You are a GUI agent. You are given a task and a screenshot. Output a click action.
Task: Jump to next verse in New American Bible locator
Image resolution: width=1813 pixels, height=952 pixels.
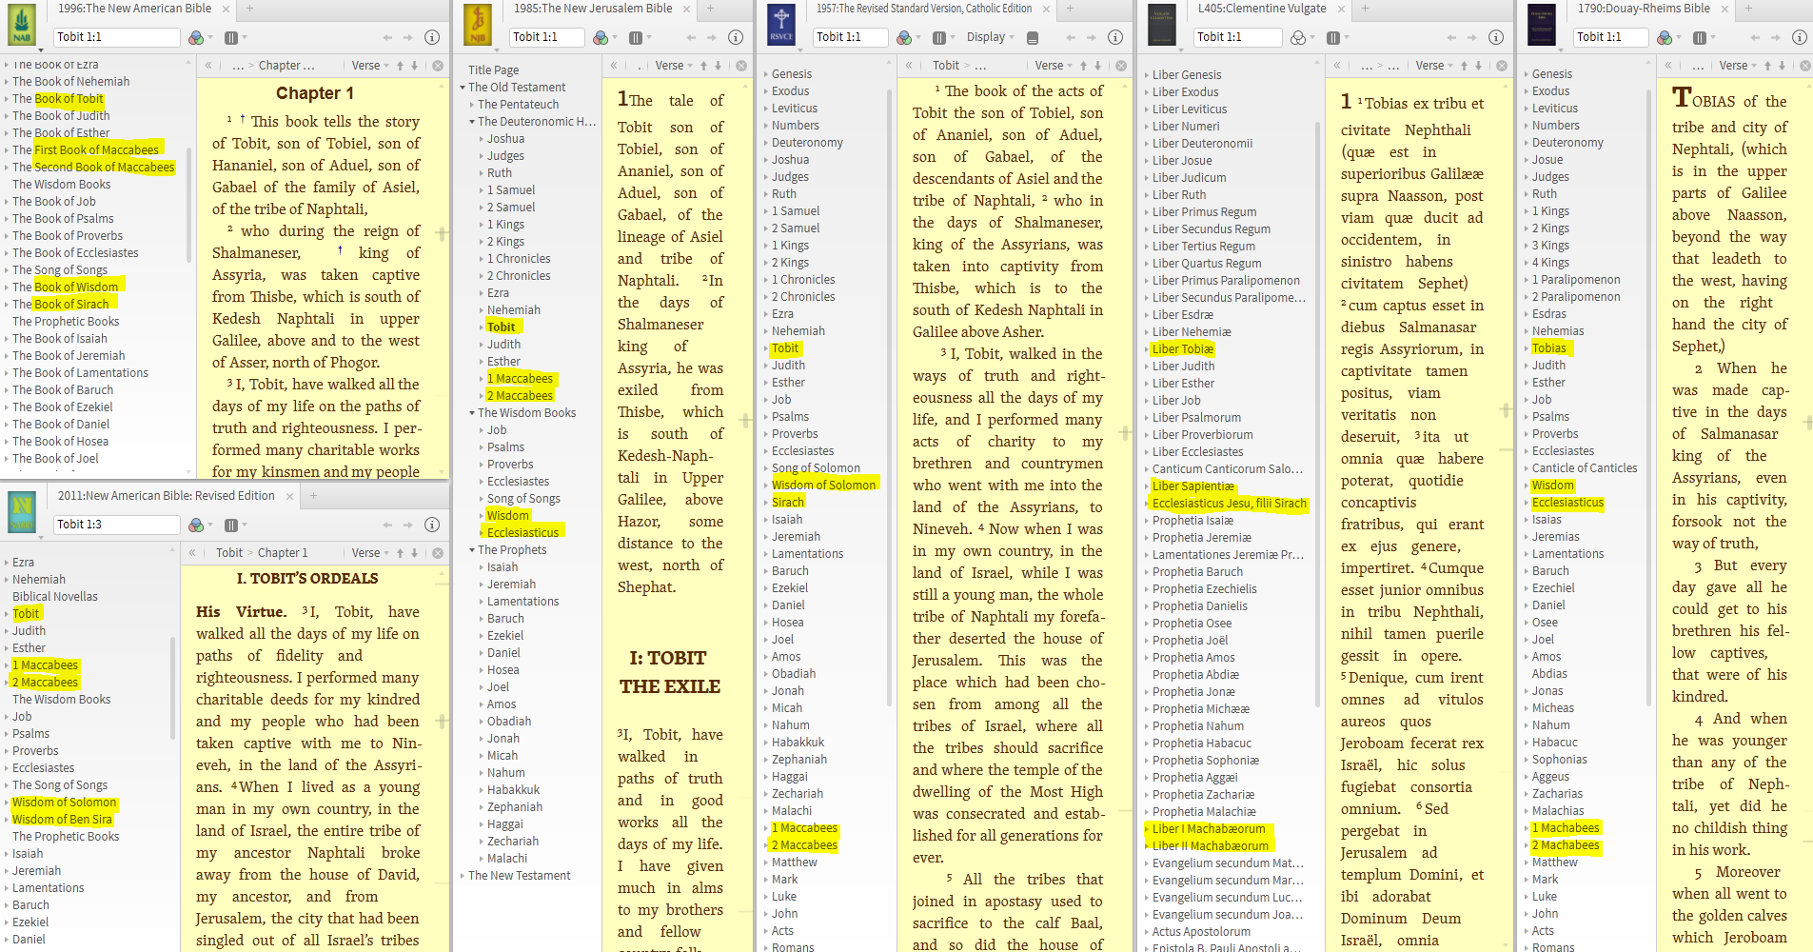pyautogui.click(x=415, y=66)
